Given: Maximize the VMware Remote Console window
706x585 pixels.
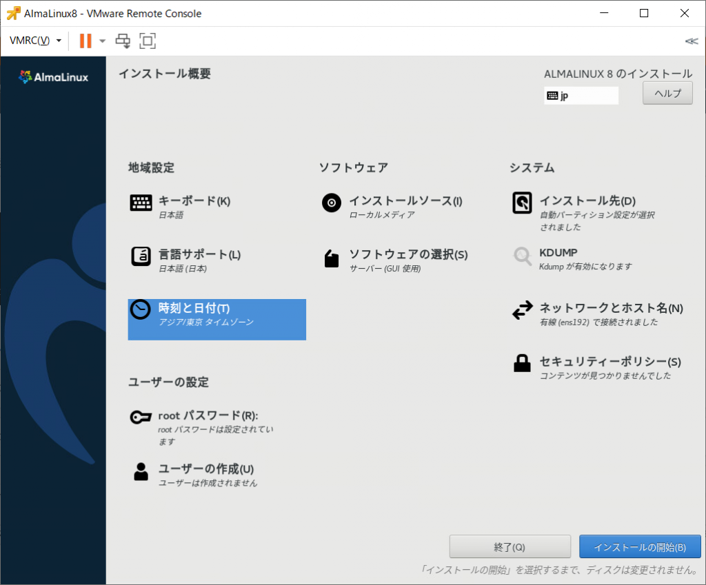Looking at the screenshot, I should tap(644, 13).
